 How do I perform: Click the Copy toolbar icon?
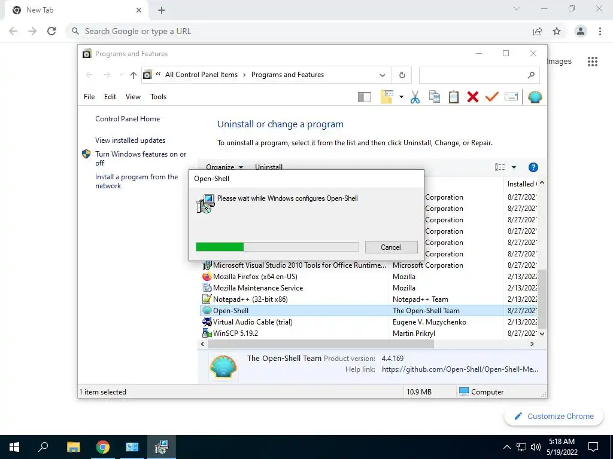(435, 97)
